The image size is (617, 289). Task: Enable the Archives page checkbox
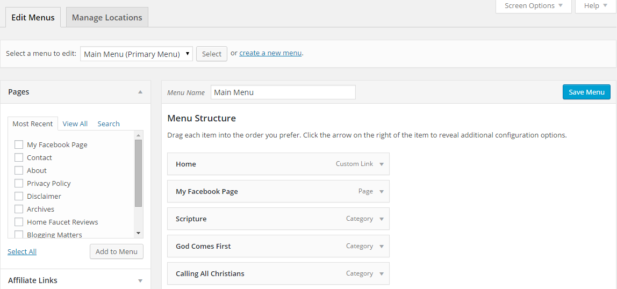click(x=19, y=209)
